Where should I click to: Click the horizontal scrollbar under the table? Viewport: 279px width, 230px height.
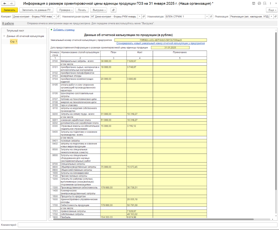[153, 219]
